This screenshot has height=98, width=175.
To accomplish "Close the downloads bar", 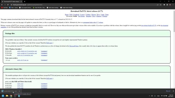I will [173, 91].
